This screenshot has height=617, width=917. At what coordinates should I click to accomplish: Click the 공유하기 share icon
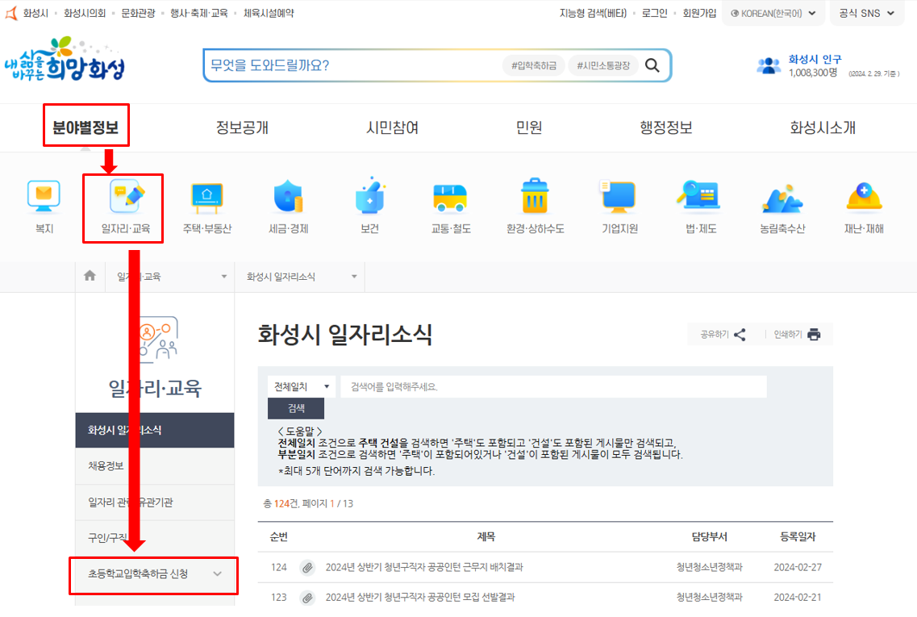(740, 334)
